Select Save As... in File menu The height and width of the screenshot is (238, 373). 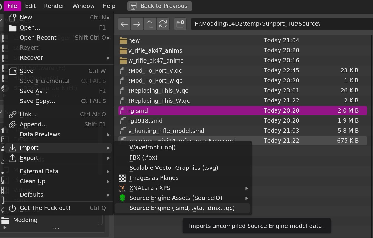(34, 91)
